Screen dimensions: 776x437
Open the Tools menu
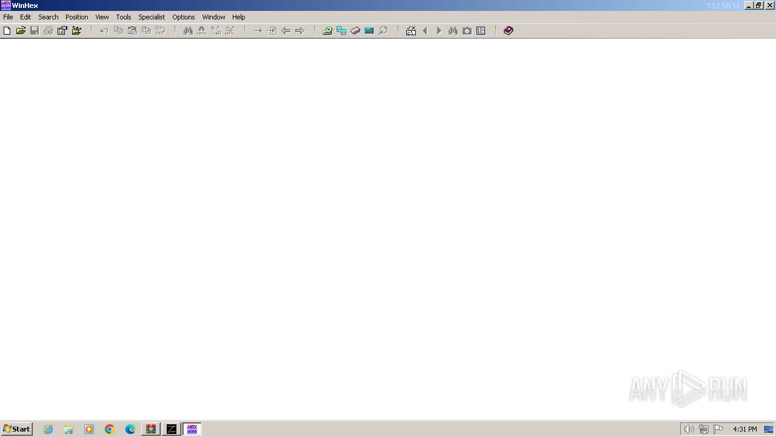124,17
